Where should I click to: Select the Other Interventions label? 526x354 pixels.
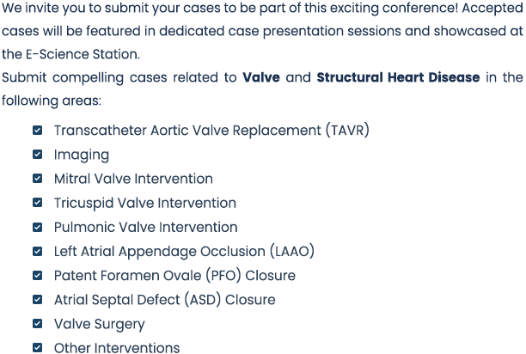[x=117, y=348]
